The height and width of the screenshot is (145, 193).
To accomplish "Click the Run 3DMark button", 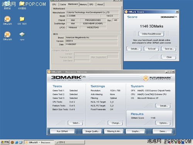I will [62, 131].
